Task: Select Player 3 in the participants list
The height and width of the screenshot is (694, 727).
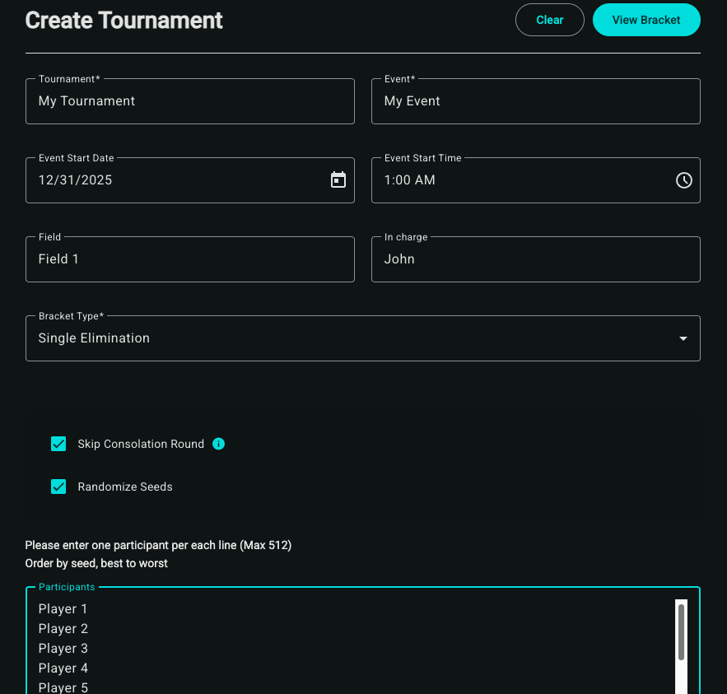Action: pyautogui.click(x=63, y=648)
